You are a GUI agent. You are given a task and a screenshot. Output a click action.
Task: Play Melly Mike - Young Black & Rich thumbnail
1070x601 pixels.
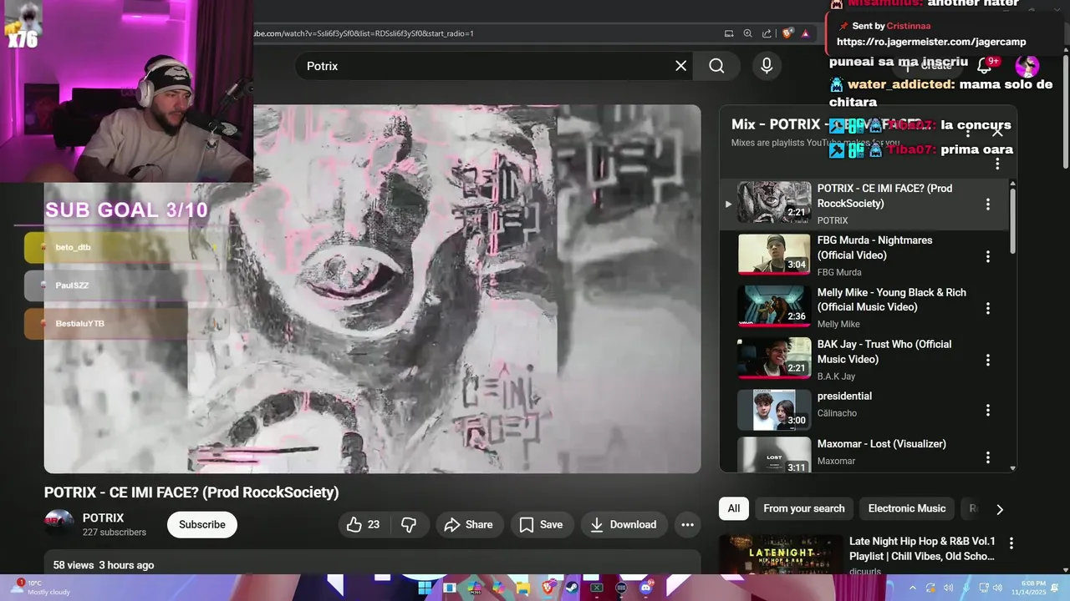[x=774, y=306]
